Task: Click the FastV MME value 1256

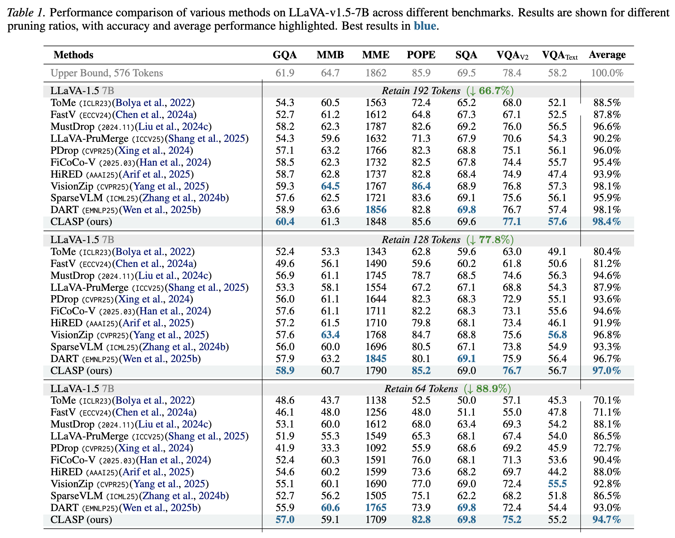Action: point(376,412)
